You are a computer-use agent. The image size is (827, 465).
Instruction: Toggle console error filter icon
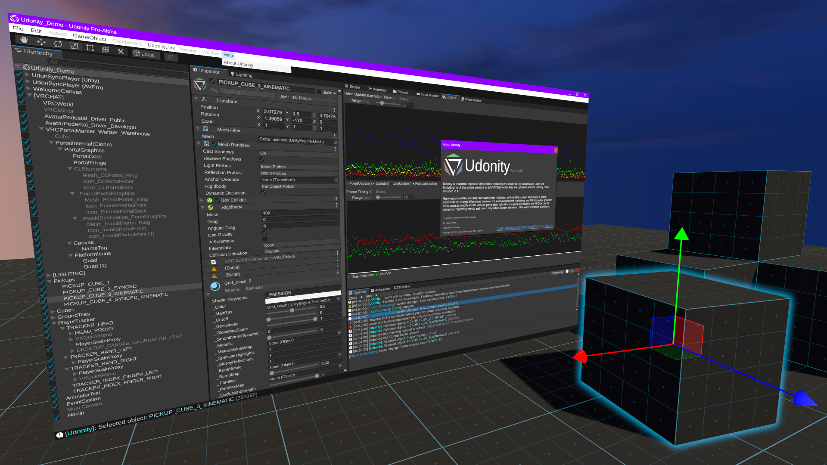(x=577, y=270)
